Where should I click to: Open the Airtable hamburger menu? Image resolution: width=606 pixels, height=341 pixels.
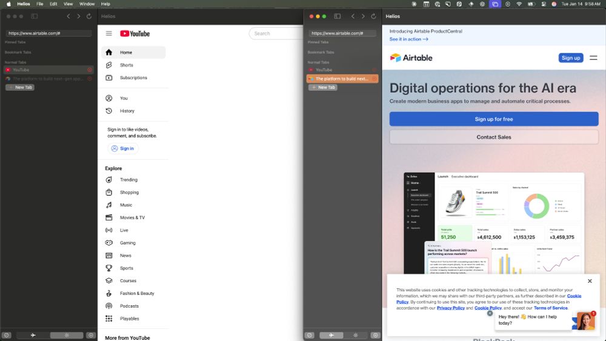click(x=593, y=58)
